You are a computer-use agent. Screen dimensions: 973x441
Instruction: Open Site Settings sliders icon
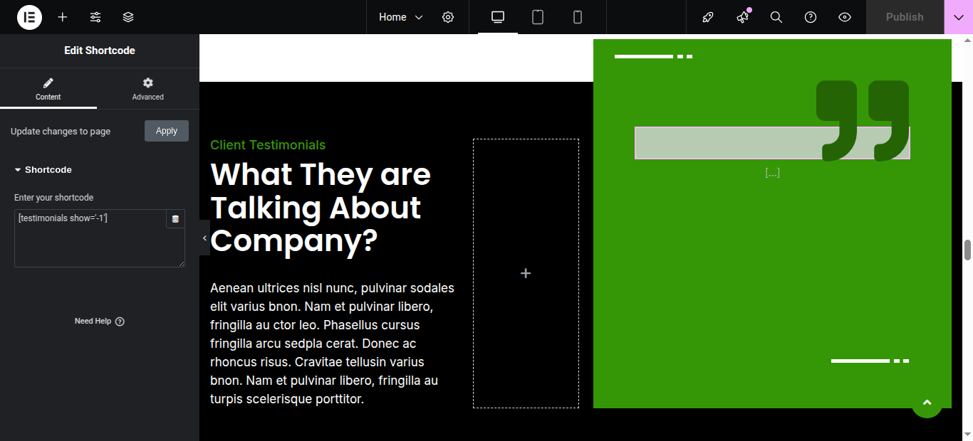click(95, 17)
